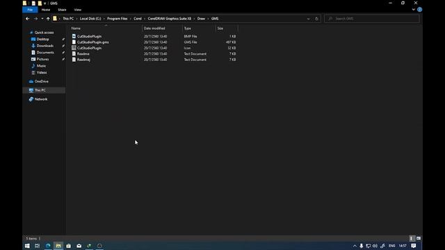445x250 pixels.
Task: Open Desktop in navigation pane
Action: 42,39
